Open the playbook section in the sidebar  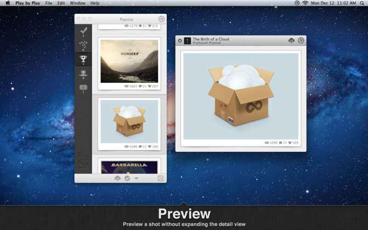pyautogui.click(x=83, y=44)
